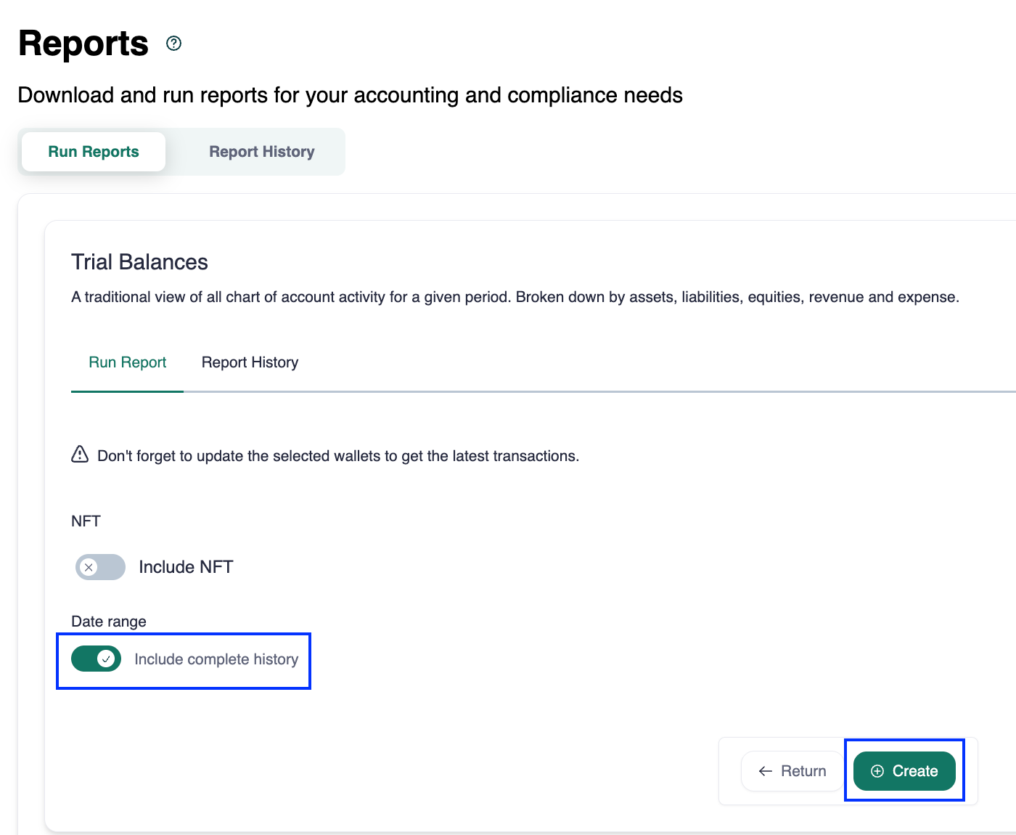Enable the Include NFT toggle switch
Screen dimensions: 1016x835
click(x=100, y=567)
